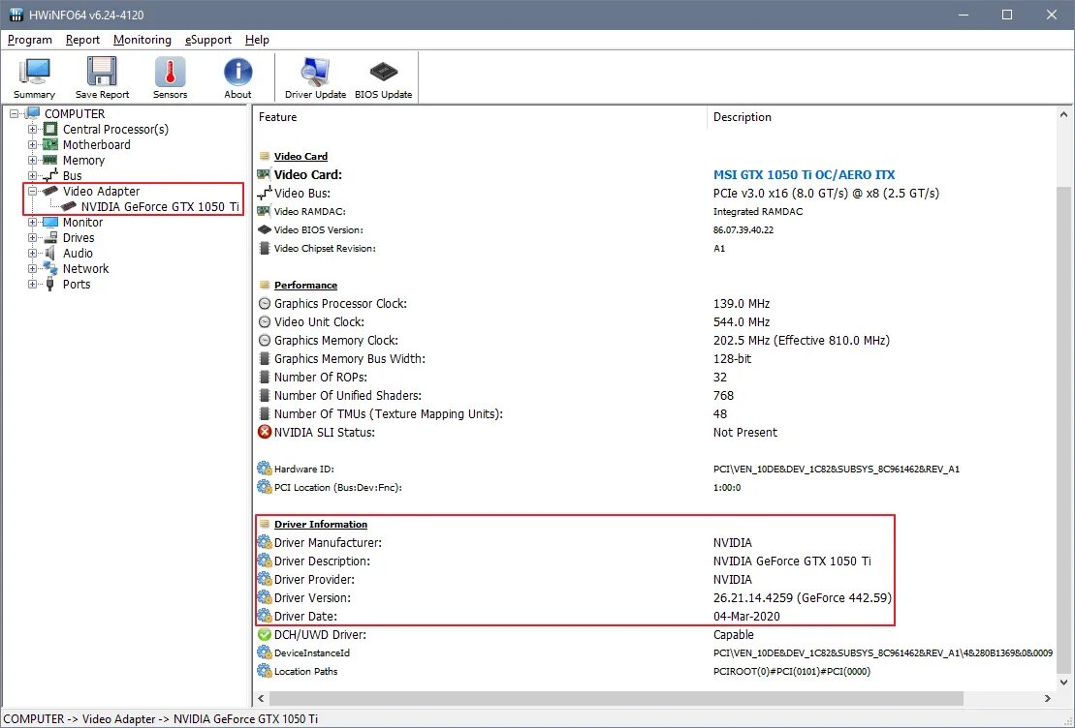This screenshot has height=728, width=1075.
Task: Click the Graphics Memory Clock icon
Action: 264,341
